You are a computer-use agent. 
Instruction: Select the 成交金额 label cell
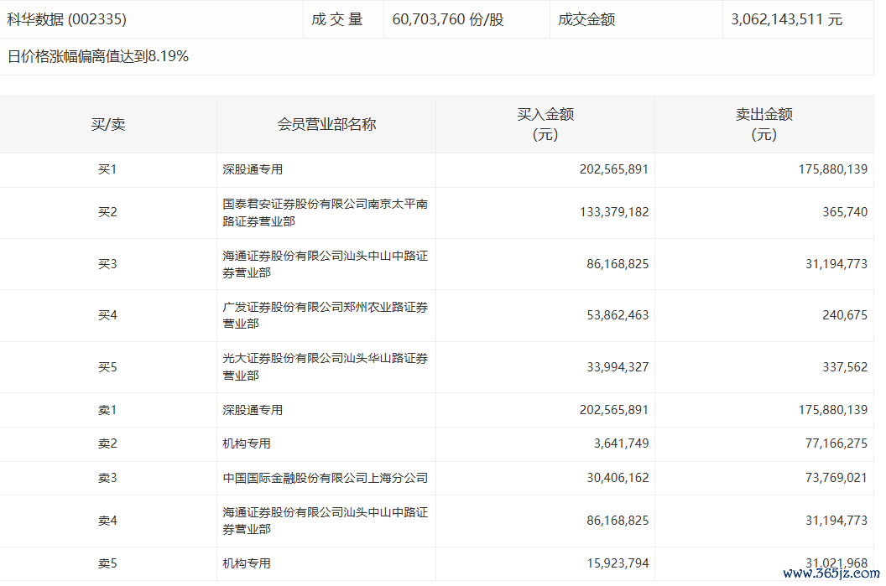pyautogui.click(x=586, y=19)
